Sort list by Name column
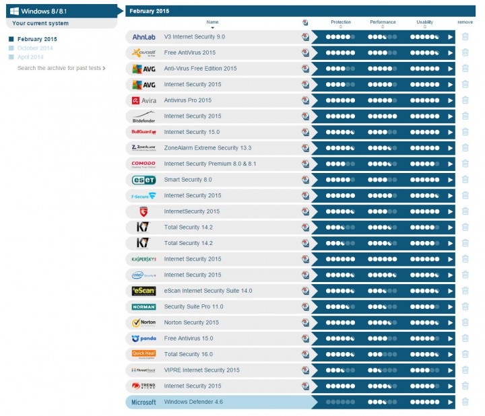Image resolution: width=485 pixels, height=416 pixels. 212,24
